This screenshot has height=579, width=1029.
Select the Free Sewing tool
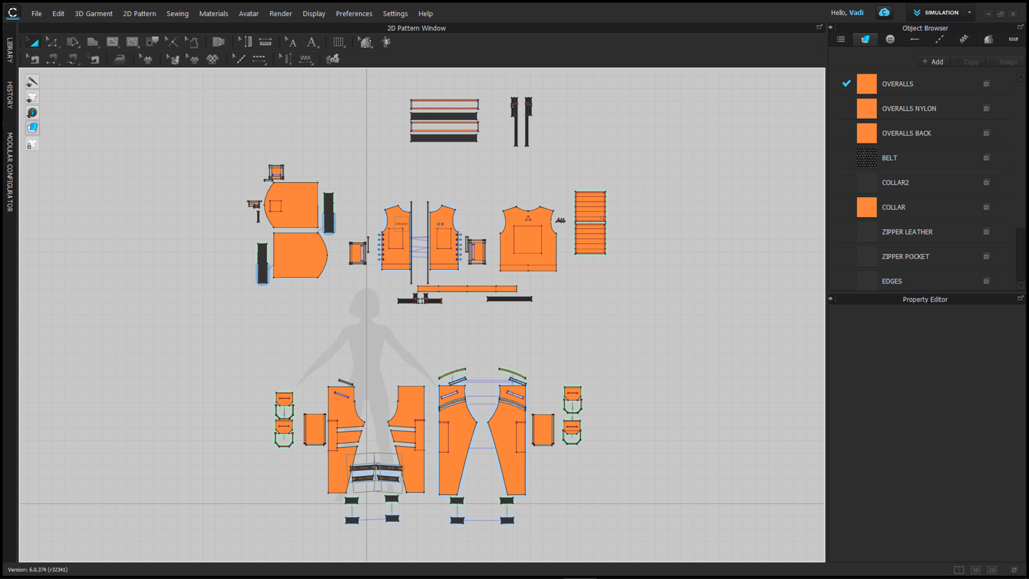pyautogui.click(x=72, y=58)
